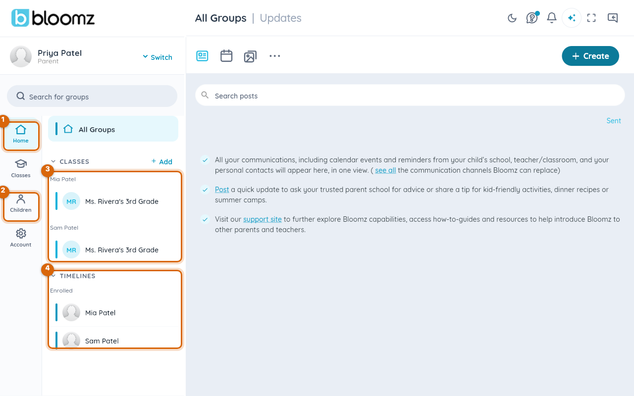Screen dimensions: 634x396
Task: Click the 'Enrolled' label under Timelines
Action: tap(61, 291)
